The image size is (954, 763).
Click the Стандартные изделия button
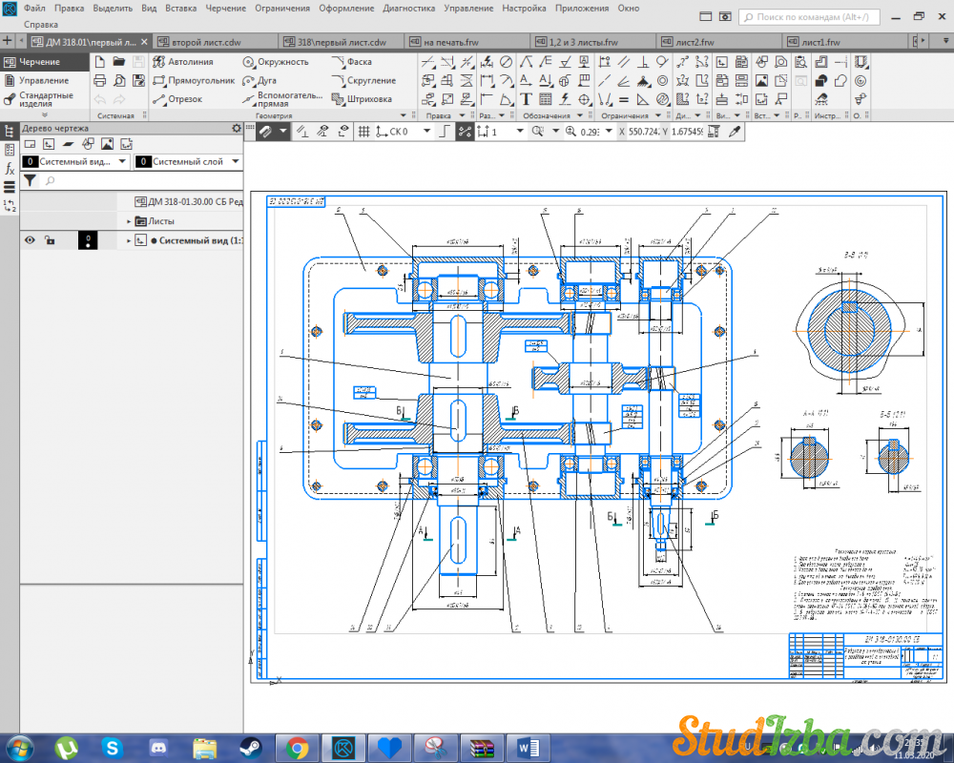pyautogui.click(x=44, y=100)
